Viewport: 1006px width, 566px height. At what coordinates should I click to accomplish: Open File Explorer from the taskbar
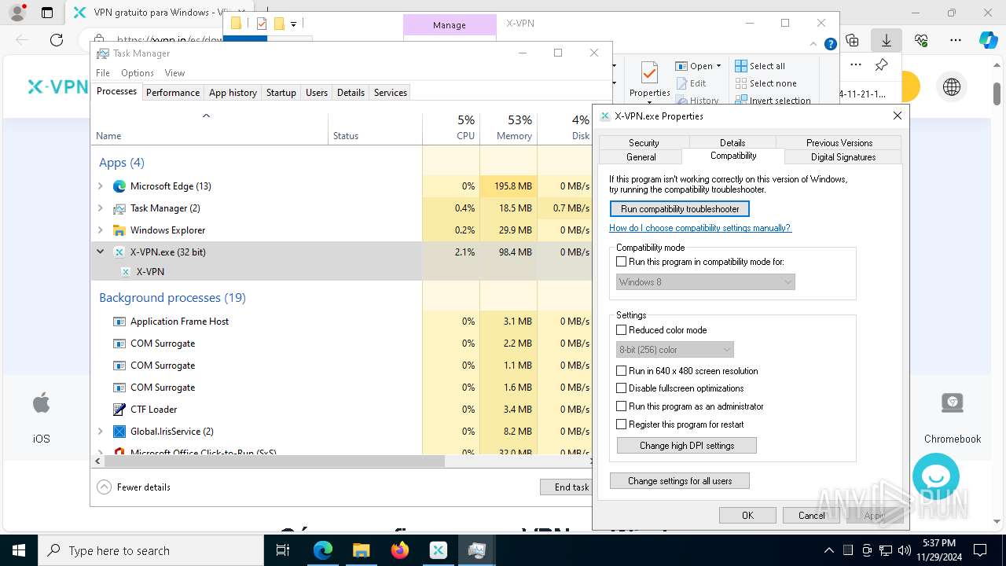(x=362, y=550)
